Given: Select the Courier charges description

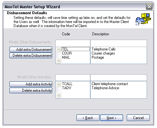Looking at the screenshot, I should [103, 53].
